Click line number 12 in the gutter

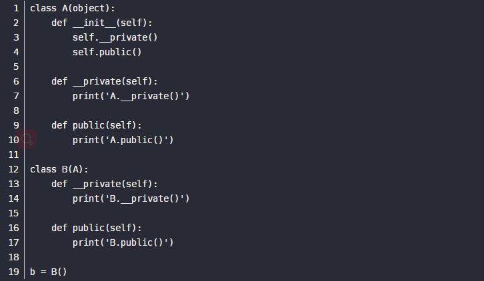(13, 169)
